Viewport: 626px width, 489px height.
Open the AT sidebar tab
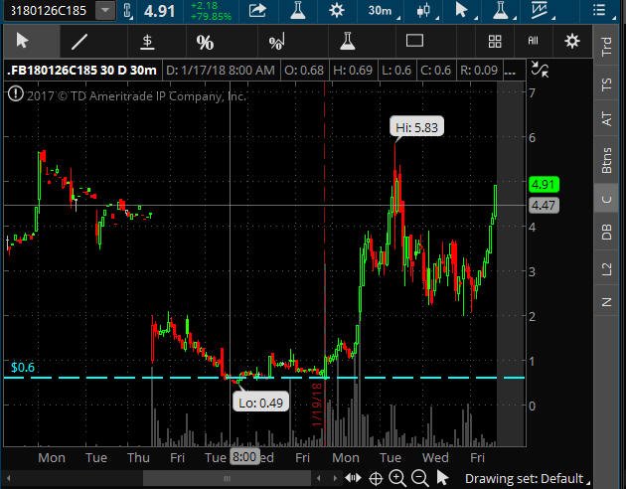[606, 119]
